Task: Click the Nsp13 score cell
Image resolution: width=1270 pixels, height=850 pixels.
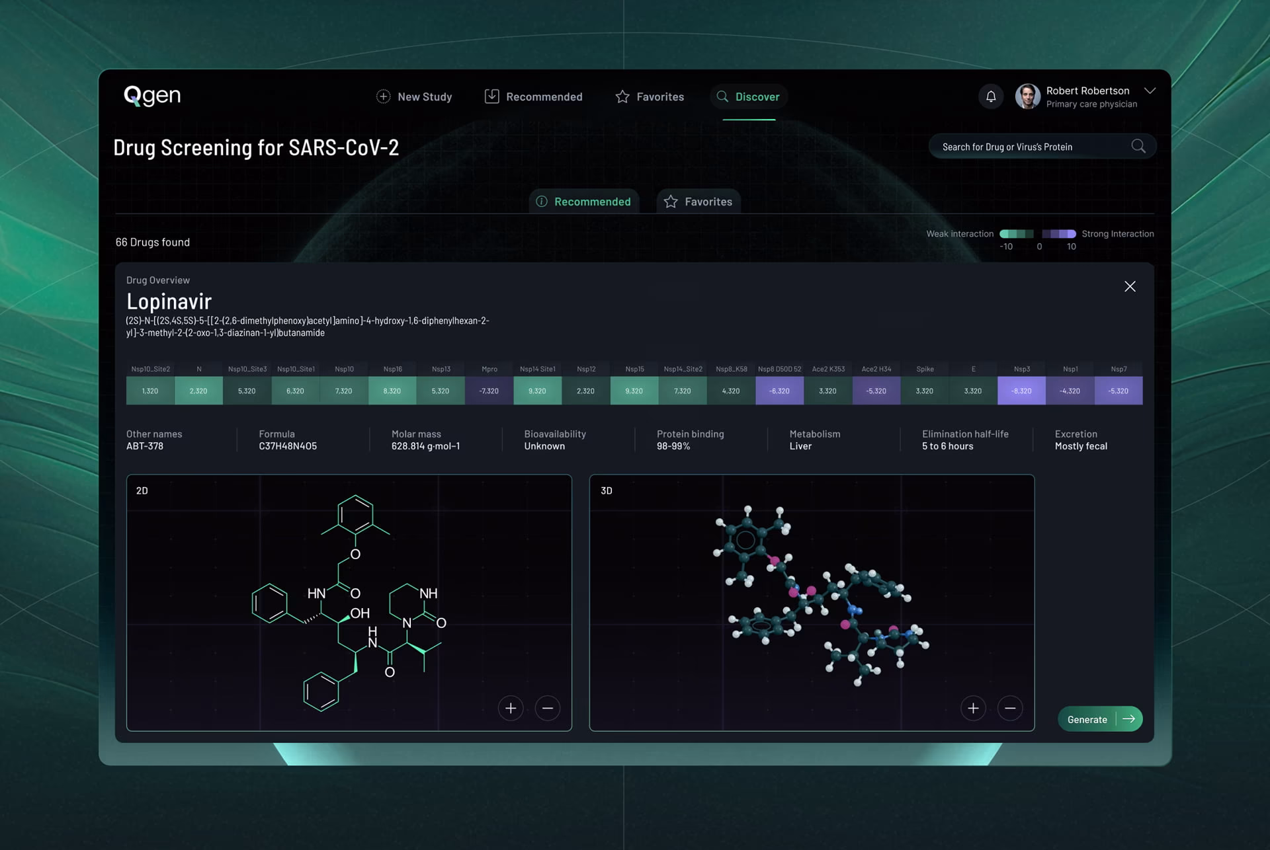Action: [x=441, y=391]
